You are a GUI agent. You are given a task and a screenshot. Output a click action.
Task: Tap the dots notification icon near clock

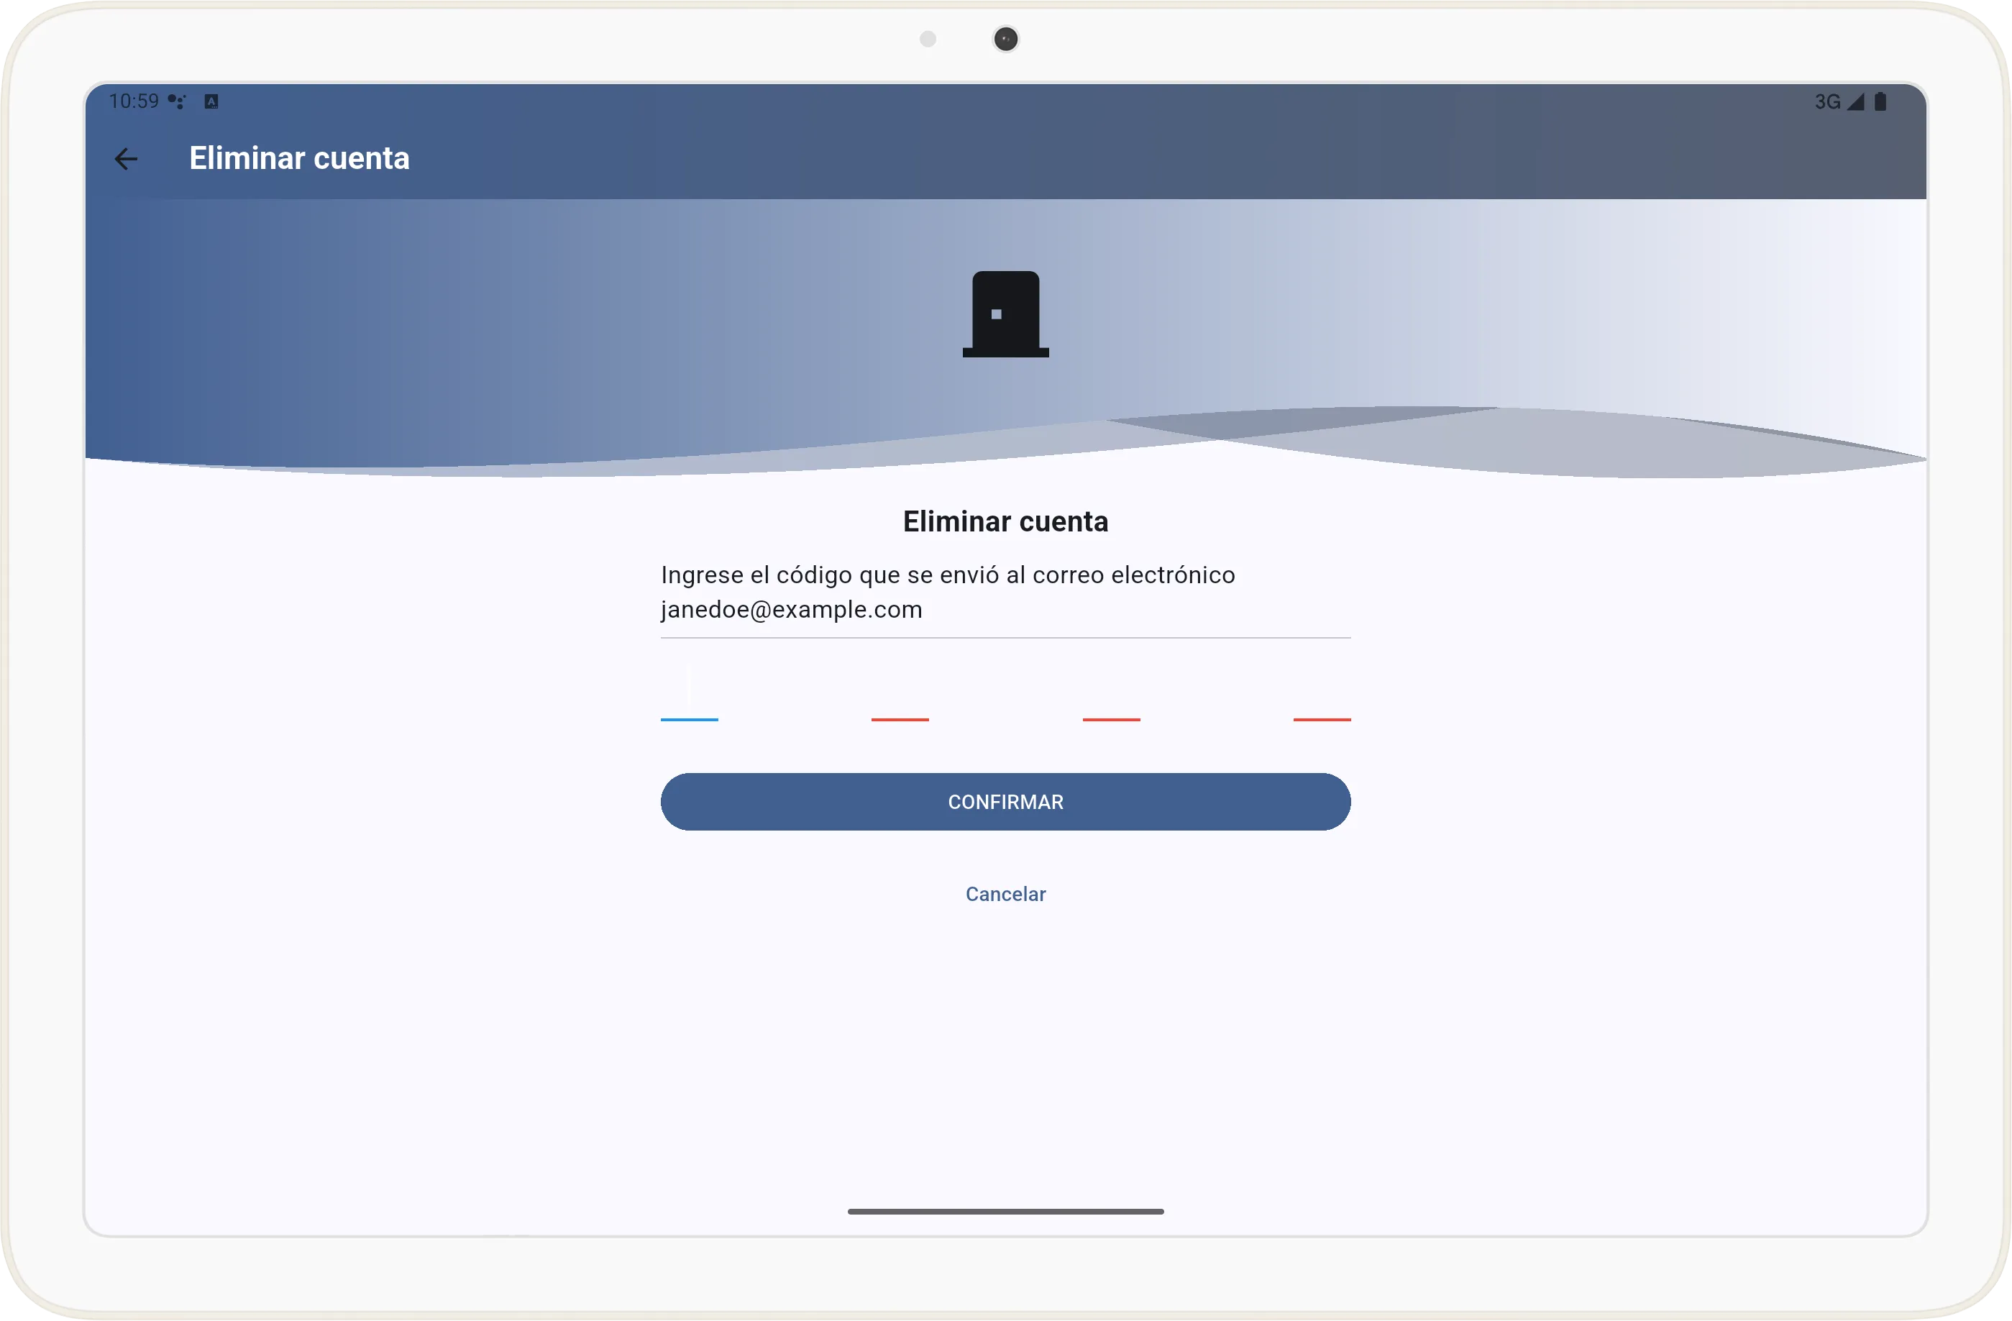177,102
